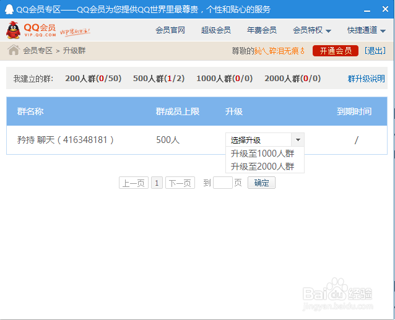
Task: Open the 超级会员 page
Action: tap(216, 30)
